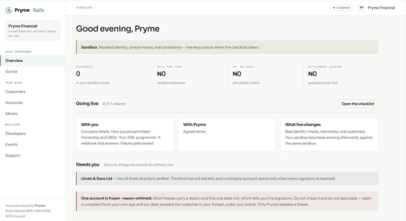Click the Held for them stat tile
The width and height of the screenshot is (406, 221).
[189, 75]
